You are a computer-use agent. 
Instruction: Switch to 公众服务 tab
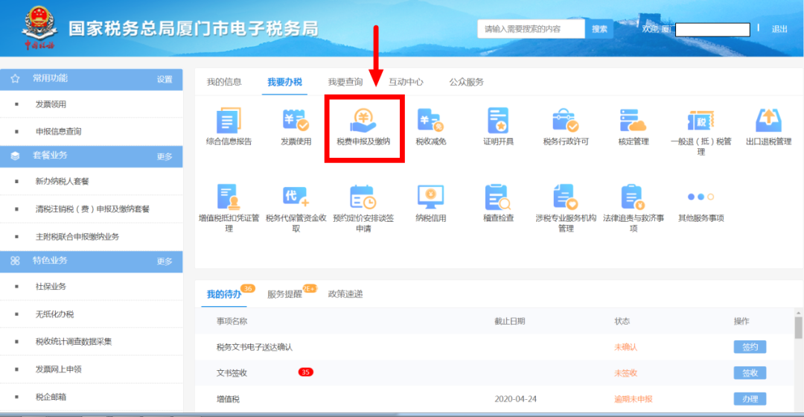(466, 82)
